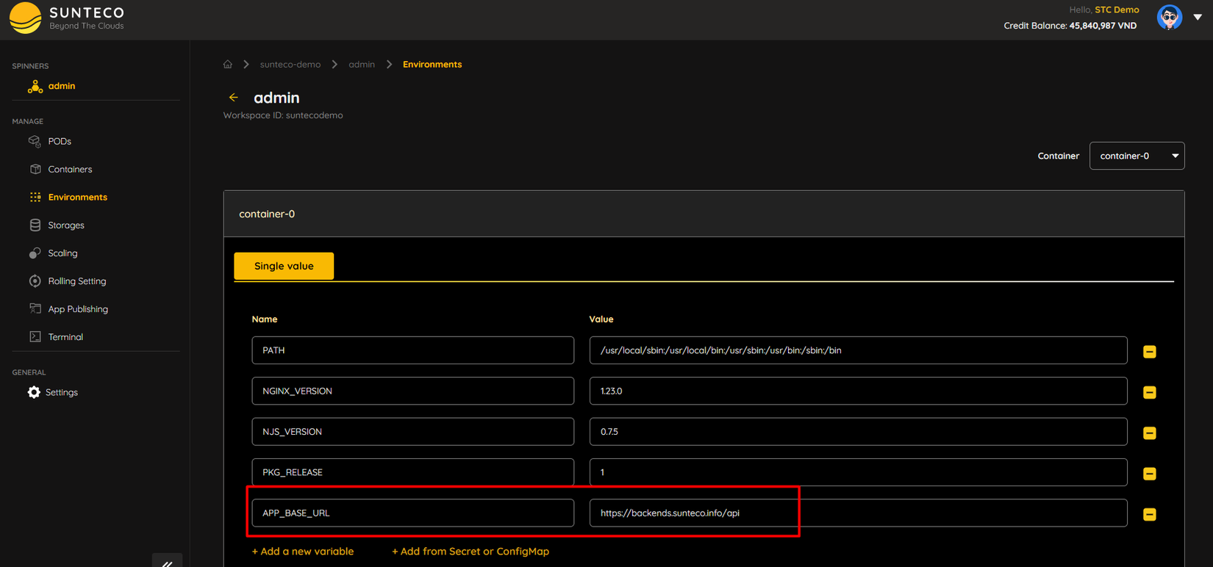The height and width of the screenshot is (567, 1213).
Task: Delete the NJS_VERSION variable using minus icon
Action: 1150,433
